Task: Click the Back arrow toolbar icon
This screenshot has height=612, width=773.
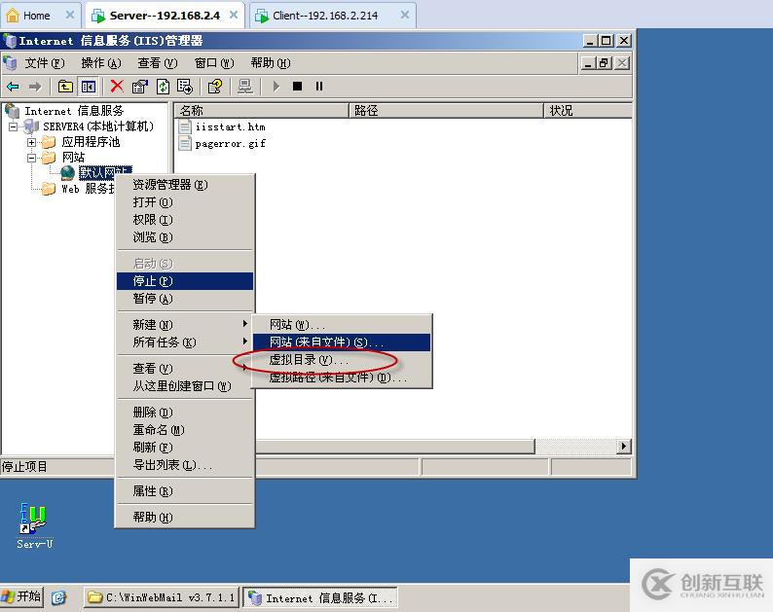Action: pyautogui.click(x=13, y=87)
